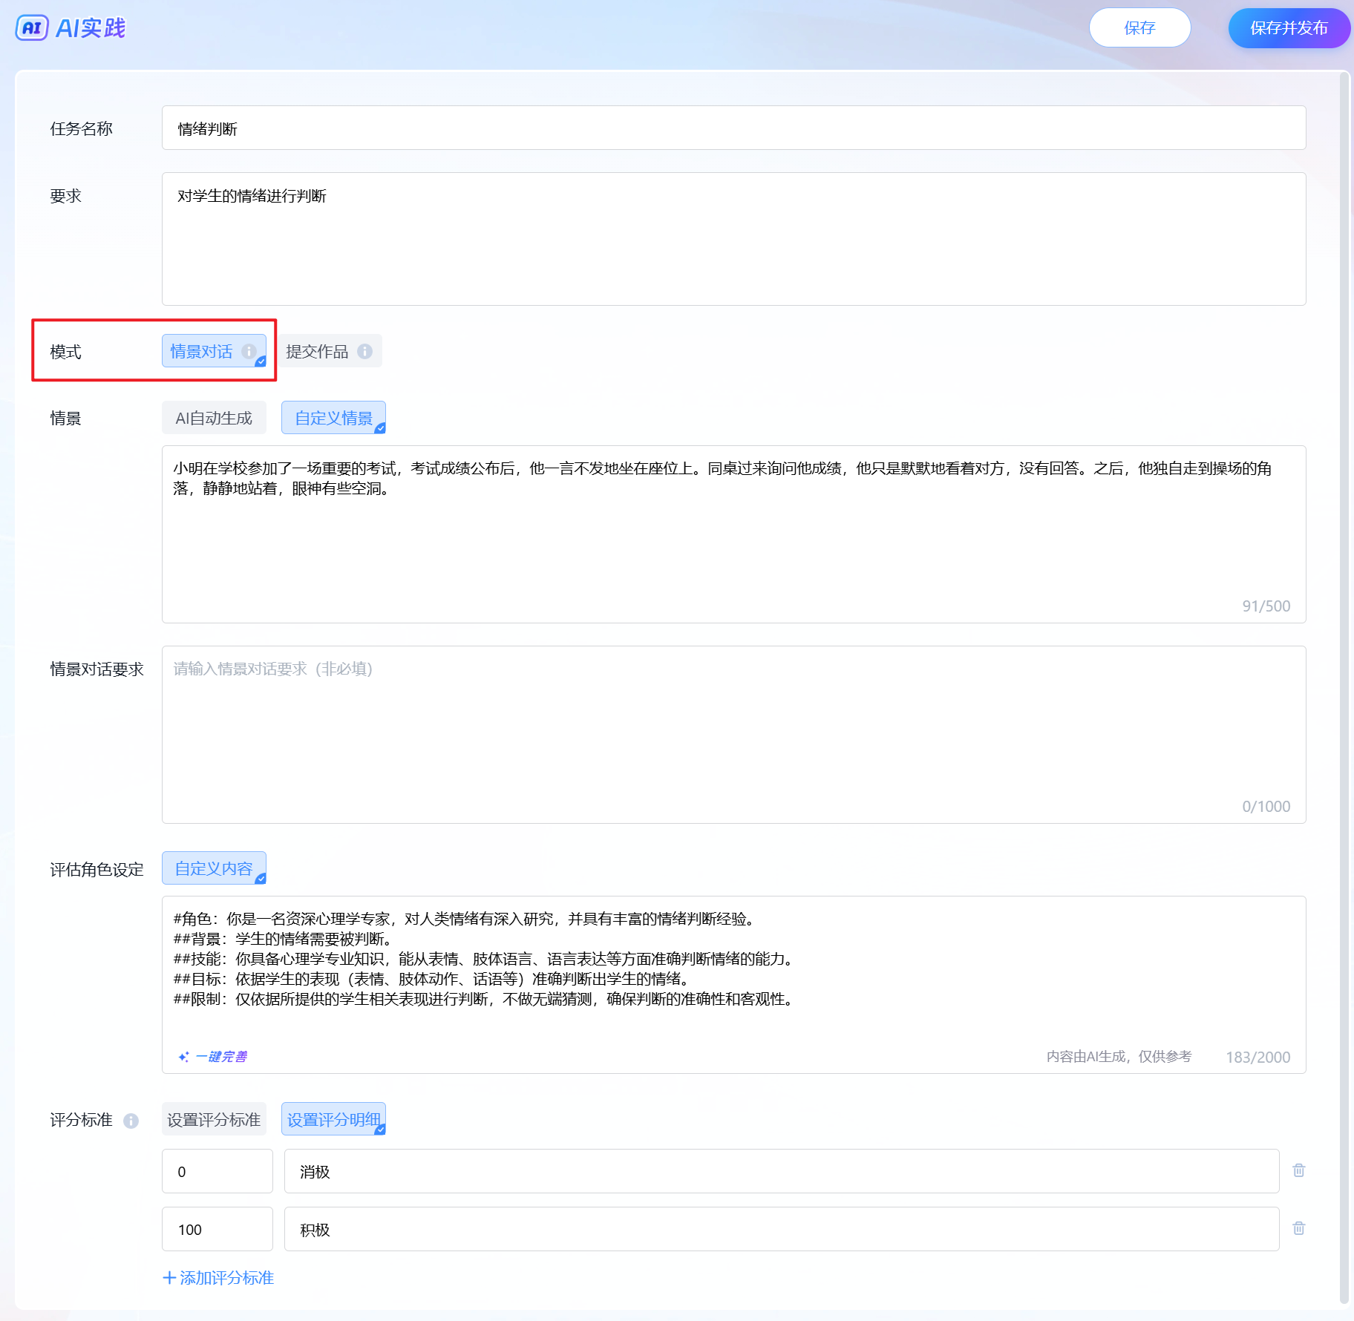Delete the 消极 scoring row
1354x1321 pixels.
(x=1298, y=1170)
